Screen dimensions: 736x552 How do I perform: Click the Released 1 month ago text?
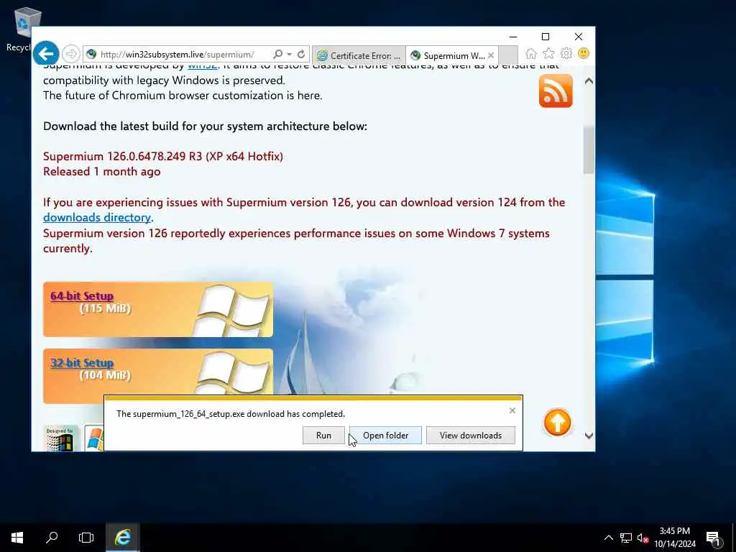pos(102,172)
